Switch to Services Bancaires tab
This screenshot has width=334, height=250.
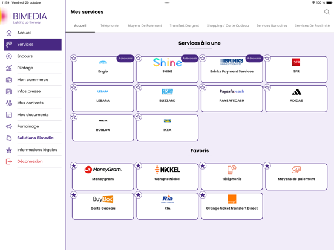coord(272,25)
